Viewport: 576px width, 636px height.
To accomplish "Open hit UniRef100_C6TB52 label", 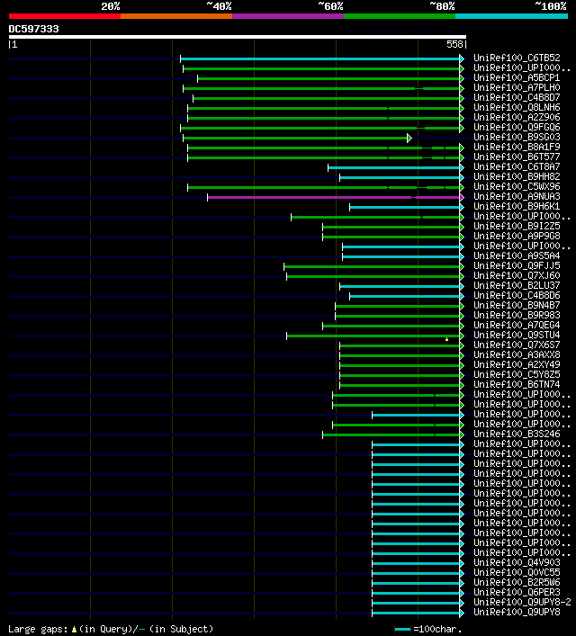I will coord(517,58).
